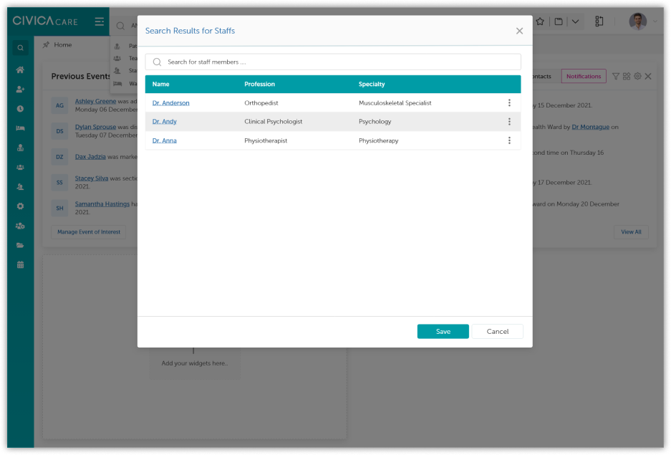Open the widget settings cog icon
The height and width of the screenshot is (455, 671).
coord(637,76)
